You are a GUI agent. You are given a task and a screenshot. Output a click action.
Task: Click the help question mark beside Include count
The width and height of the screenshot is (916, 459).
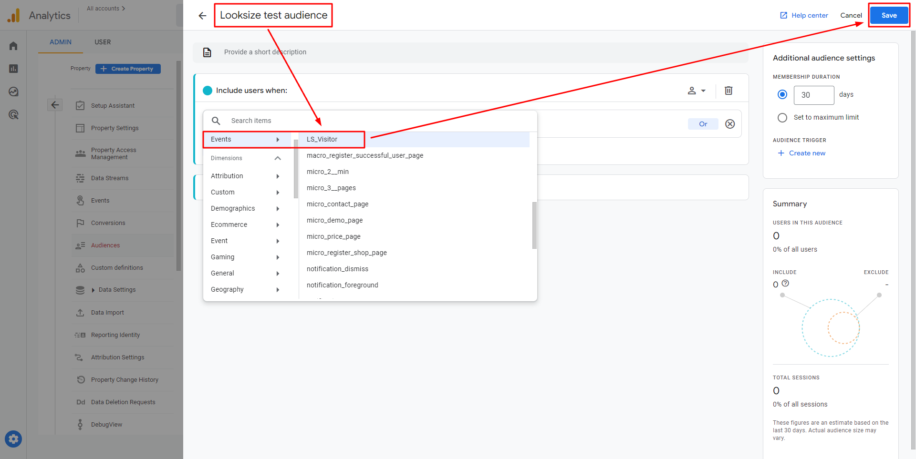tap(785, 283)
